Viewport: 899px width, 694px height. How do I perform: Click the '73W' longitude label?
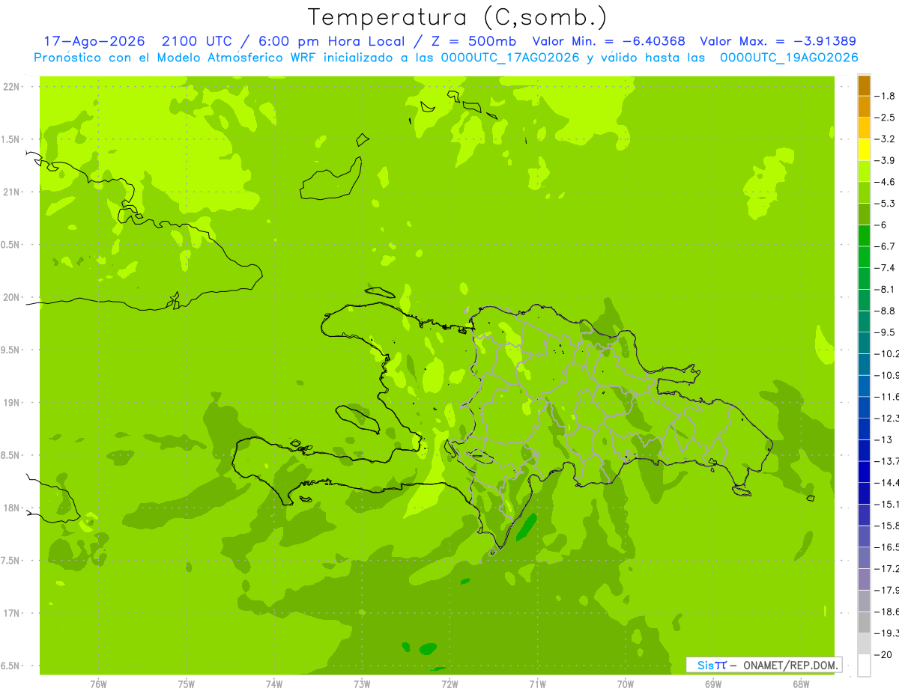pyautogui.click(x=362, y=684)
